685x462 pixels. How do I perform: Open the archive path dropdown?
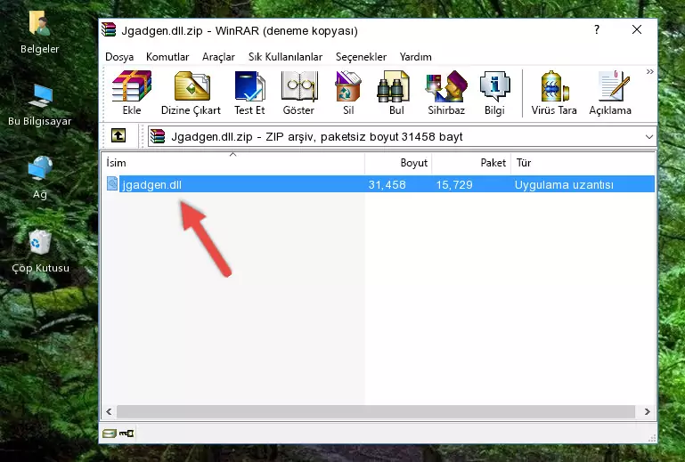(x=649, y=137)
